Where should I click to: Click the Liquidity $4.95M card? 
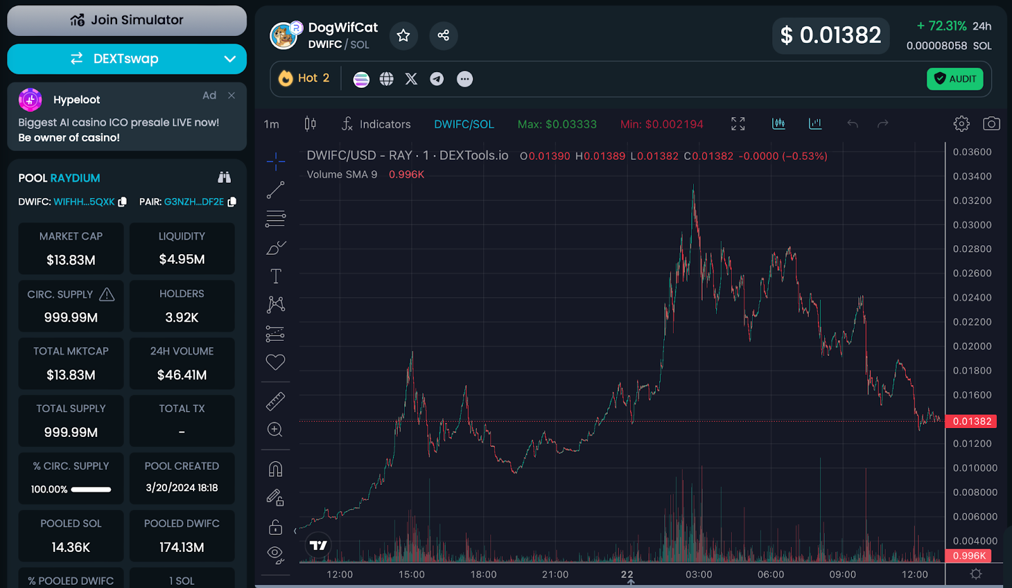tap(182, 248)
